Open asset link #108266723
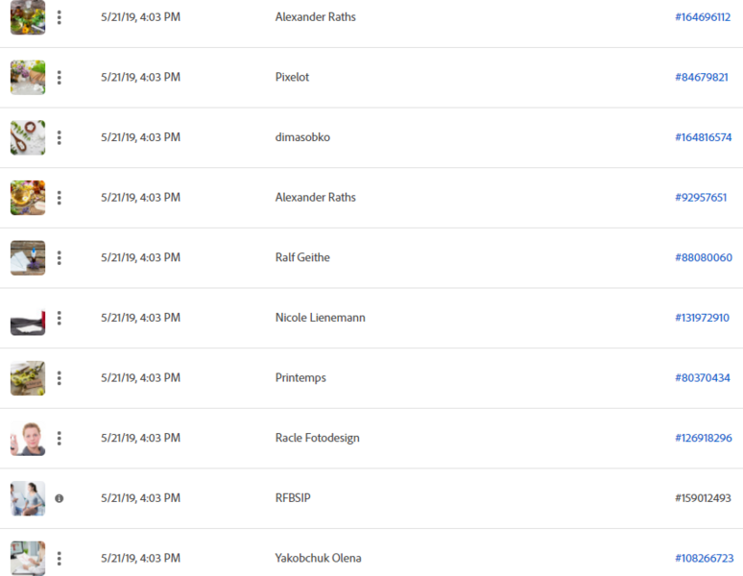743x576 pixels. pyautogui.click(x=705, y=559)
